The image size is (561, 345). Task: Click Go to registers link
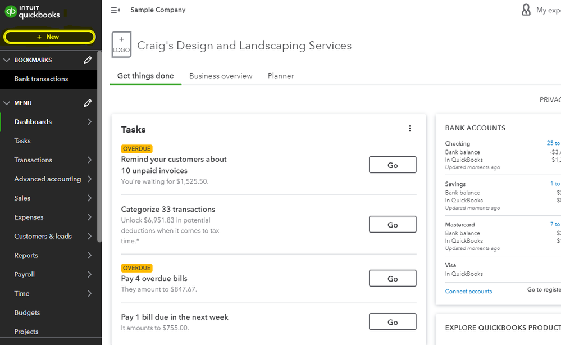(544, 289)
